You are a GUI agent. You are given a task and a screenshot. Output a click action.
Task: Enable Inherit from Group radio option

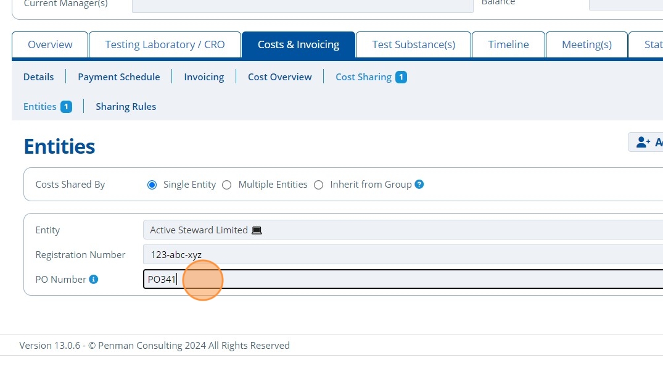pyautogui.click(x=318, y=185)
